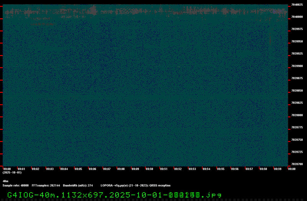Select the 00:06 time marker

coord(92,169)
